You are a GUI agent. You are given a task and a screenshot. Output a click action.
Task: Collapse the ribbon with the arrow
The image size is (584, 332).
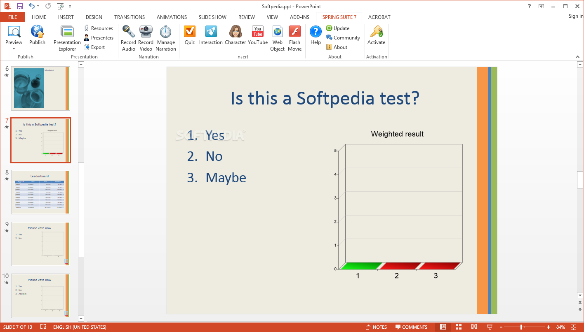577,56
